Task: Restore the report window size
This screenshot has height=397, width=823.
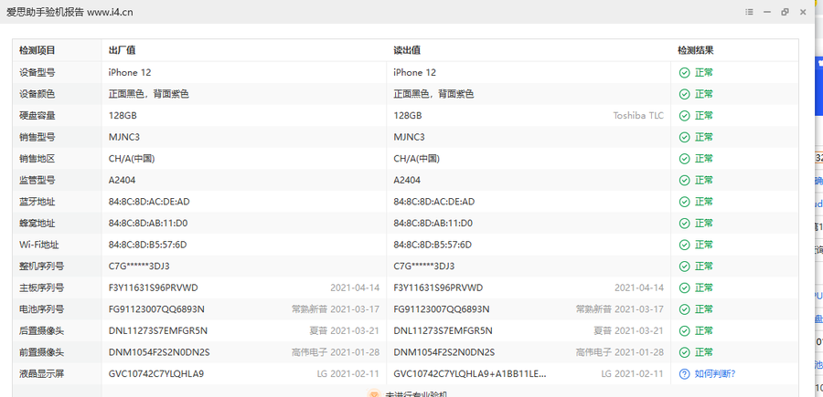Action: [x=785, y=12]
